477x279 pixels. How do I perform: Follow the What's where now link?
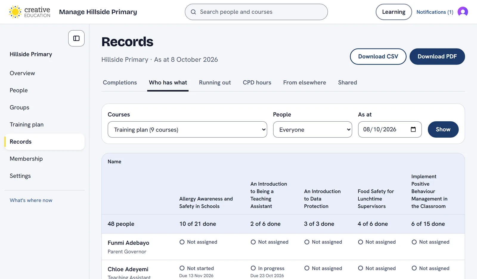coord(31,200)
